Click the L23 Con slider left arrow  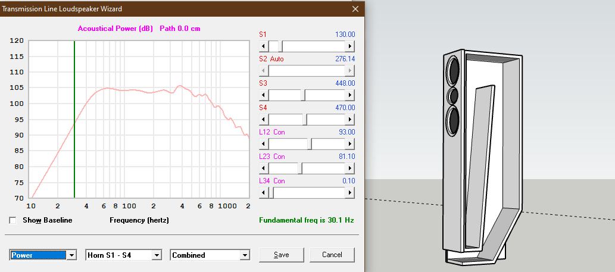[x=264, y=168]
